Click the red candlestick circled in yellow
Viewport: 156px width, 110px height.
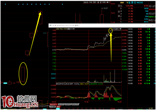pyautogui.click(x=23, y=74)
